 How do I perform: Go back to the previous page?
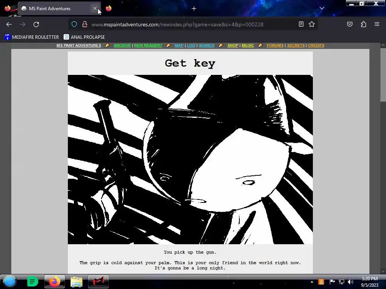(9, 24)
